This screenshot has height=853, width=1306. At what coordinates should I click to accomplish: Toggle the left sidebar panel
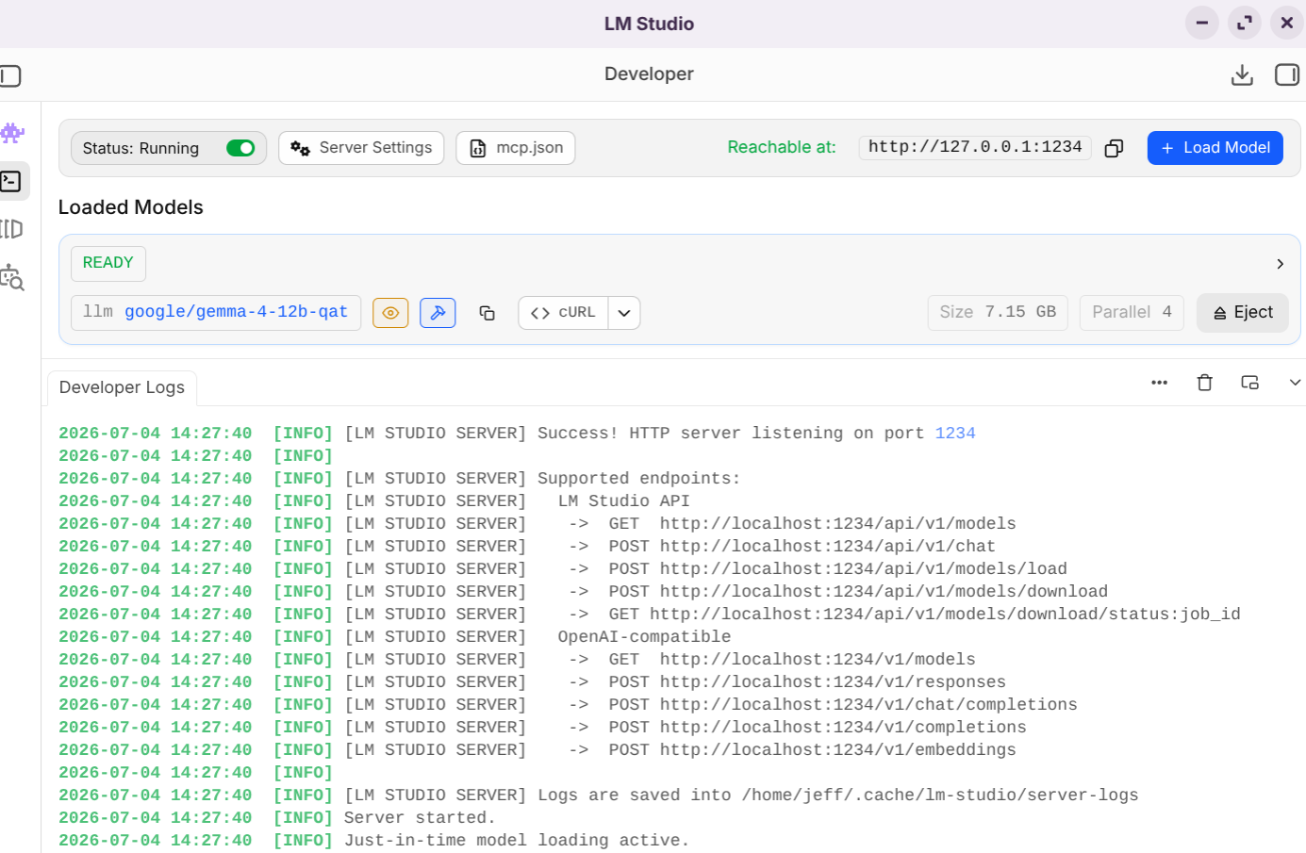(10, 75)
